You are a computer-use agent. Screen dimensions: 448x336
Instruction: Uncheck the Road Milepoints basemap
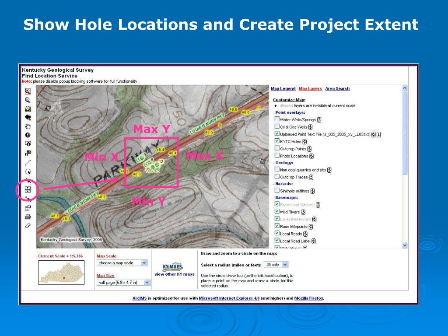277,226
